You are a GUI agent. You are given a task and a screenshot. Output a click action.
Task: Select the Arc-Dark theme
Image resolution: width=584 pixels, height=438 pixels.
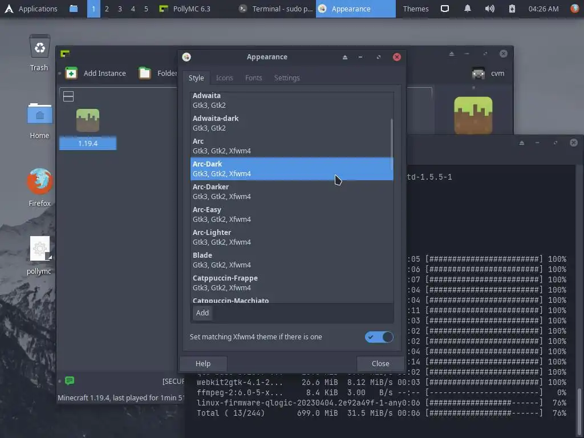click(291, 169)
